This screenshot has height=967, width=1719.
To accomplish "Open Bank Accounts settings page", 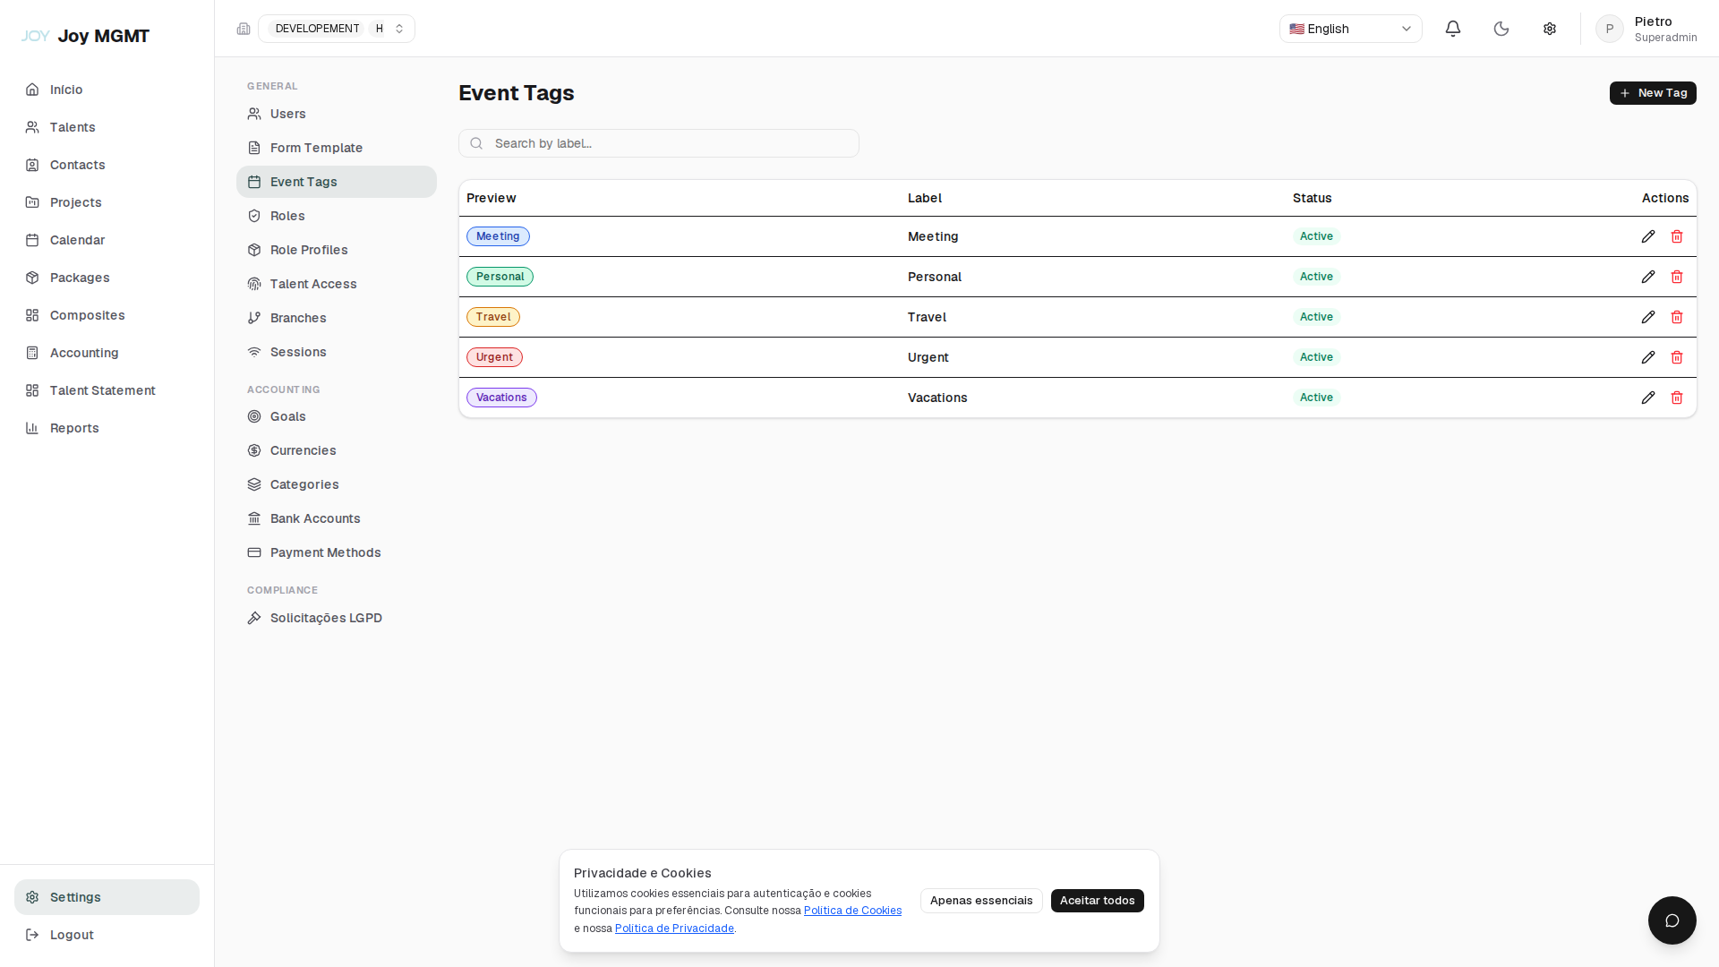I will click(337, 518).
